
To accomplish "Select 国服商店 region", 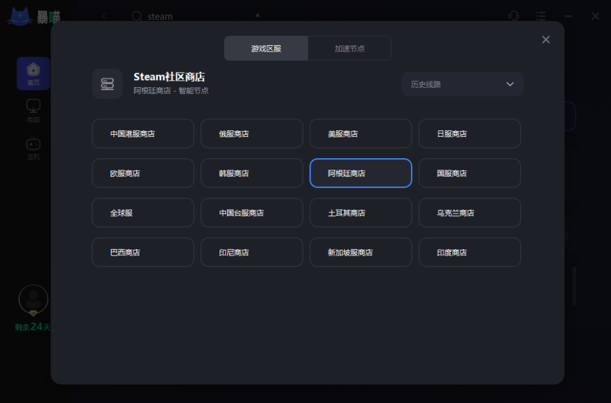I will pos(470,173).
